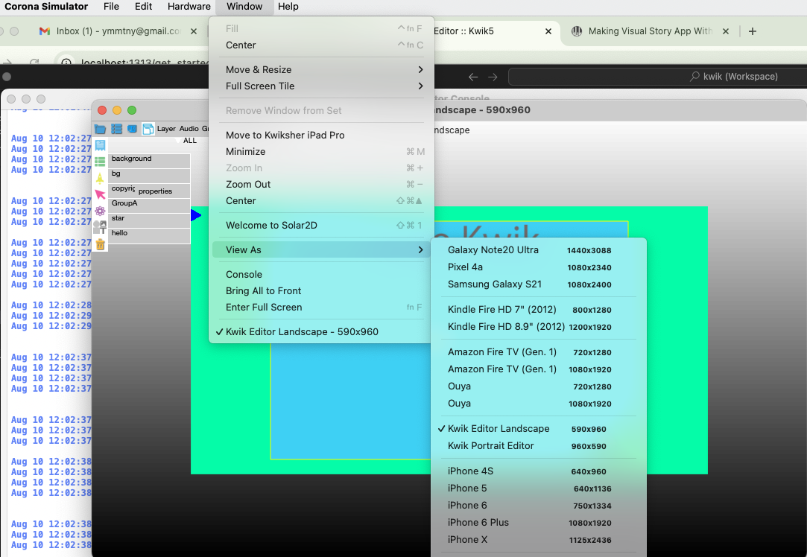The image size is (807, 557).
Task: Select the bg layer row
Action: coord(149,176)
